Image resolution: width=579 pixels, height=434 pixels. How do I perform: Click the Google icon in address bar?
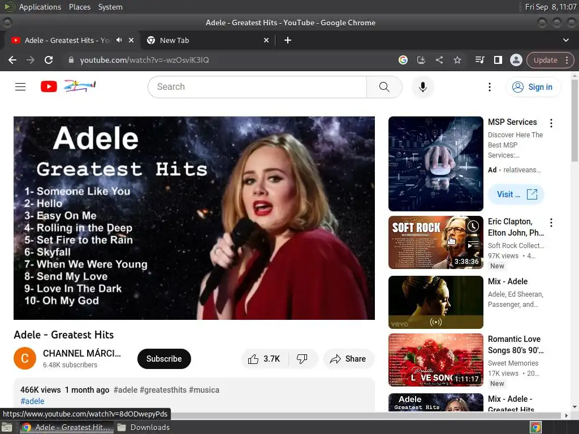[403, 60]
